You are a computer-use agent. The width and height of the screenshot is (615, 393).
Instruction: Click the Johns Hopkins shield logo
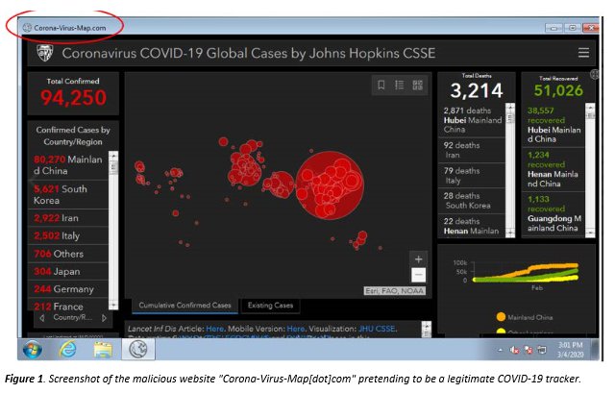coord(44,53)
